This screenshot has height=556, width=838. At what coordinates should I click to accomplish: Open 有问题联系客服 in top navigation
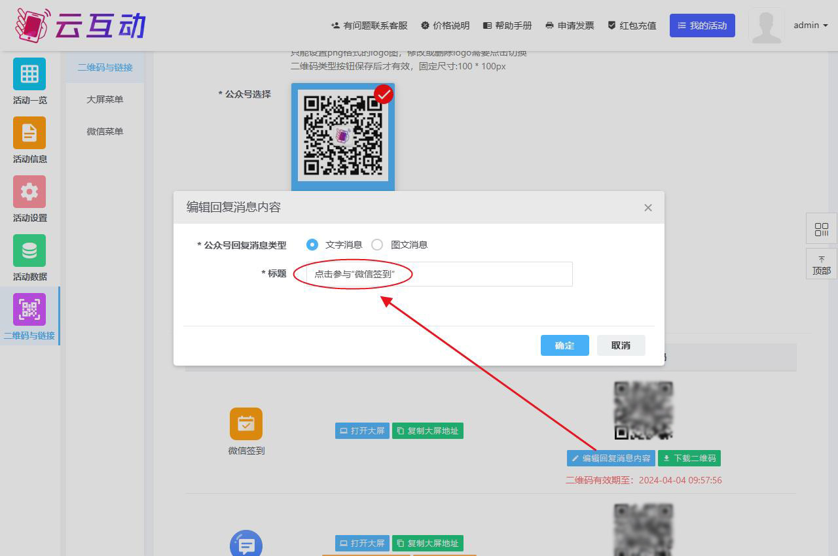coord(369,26)
